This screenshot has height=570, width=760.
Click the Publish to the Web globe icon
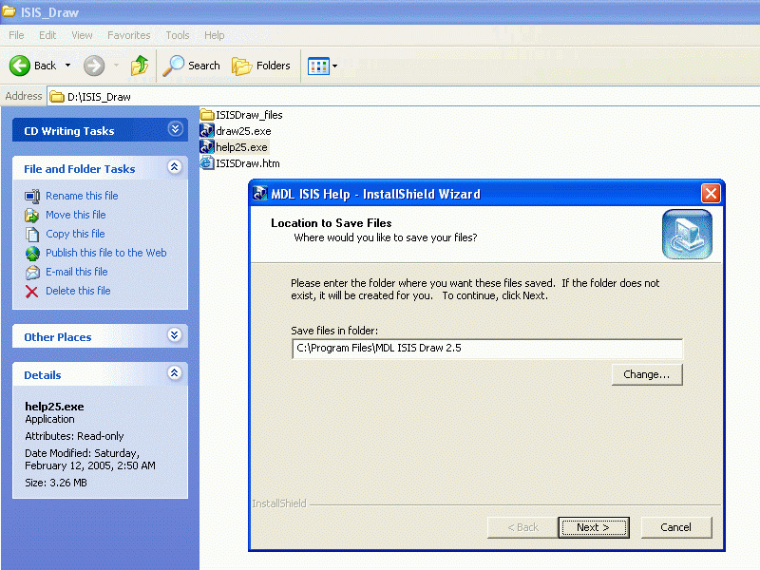[x=32, y=253]
